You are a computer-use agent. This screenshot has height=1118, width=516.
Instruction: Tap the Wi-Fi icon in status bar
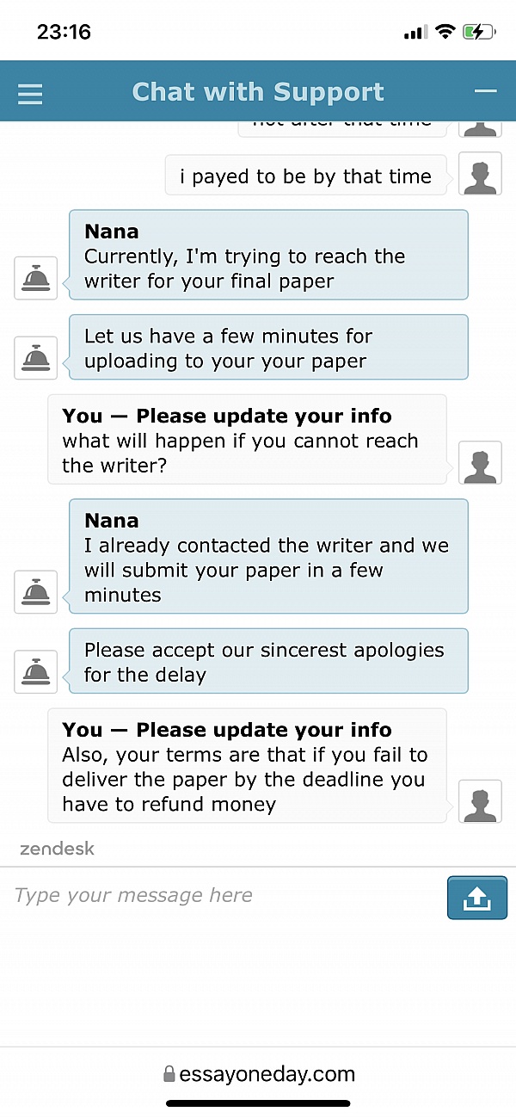click(445, 33)
